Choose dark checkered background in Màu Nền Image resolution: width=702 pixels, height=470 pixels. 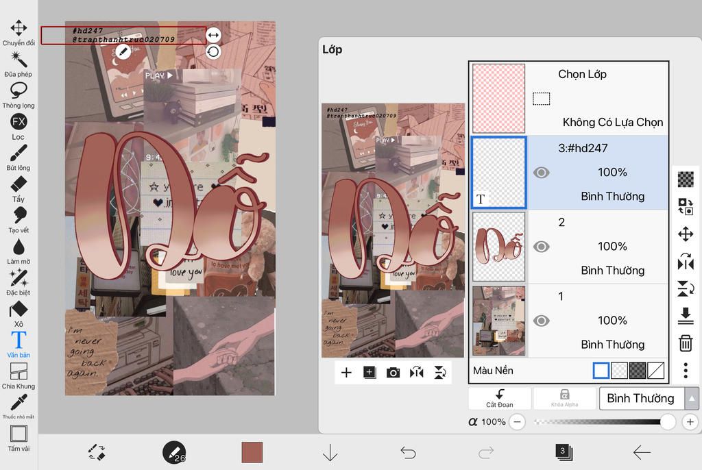(x=638, y=371)
